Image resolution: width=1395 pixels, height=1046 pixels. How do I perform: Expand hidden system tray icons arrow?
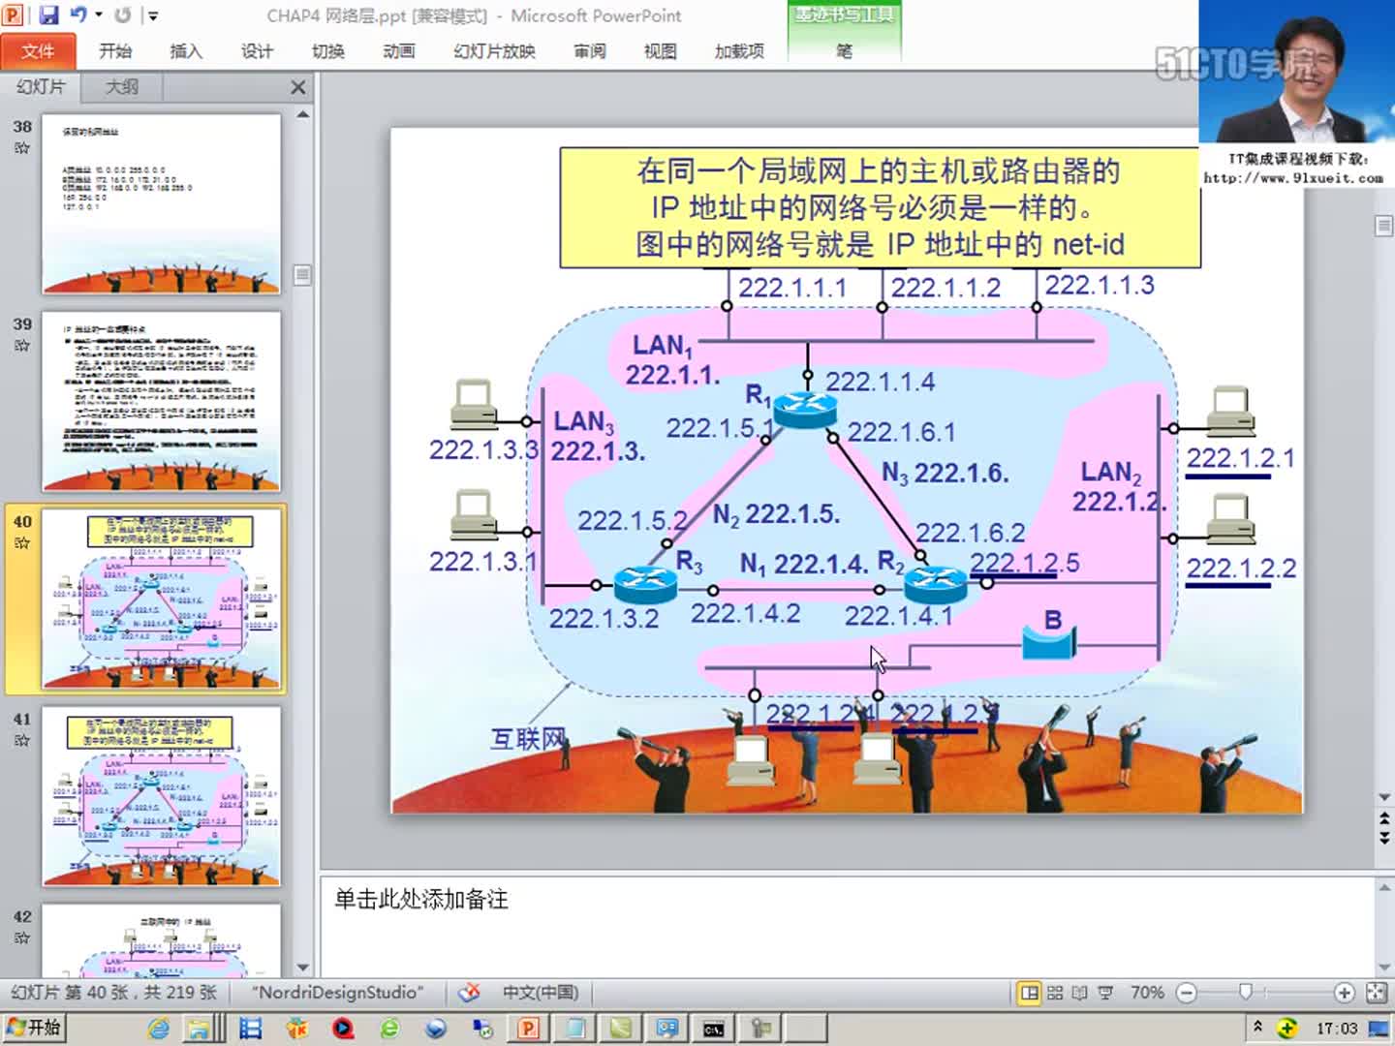coord(1257,1026)
